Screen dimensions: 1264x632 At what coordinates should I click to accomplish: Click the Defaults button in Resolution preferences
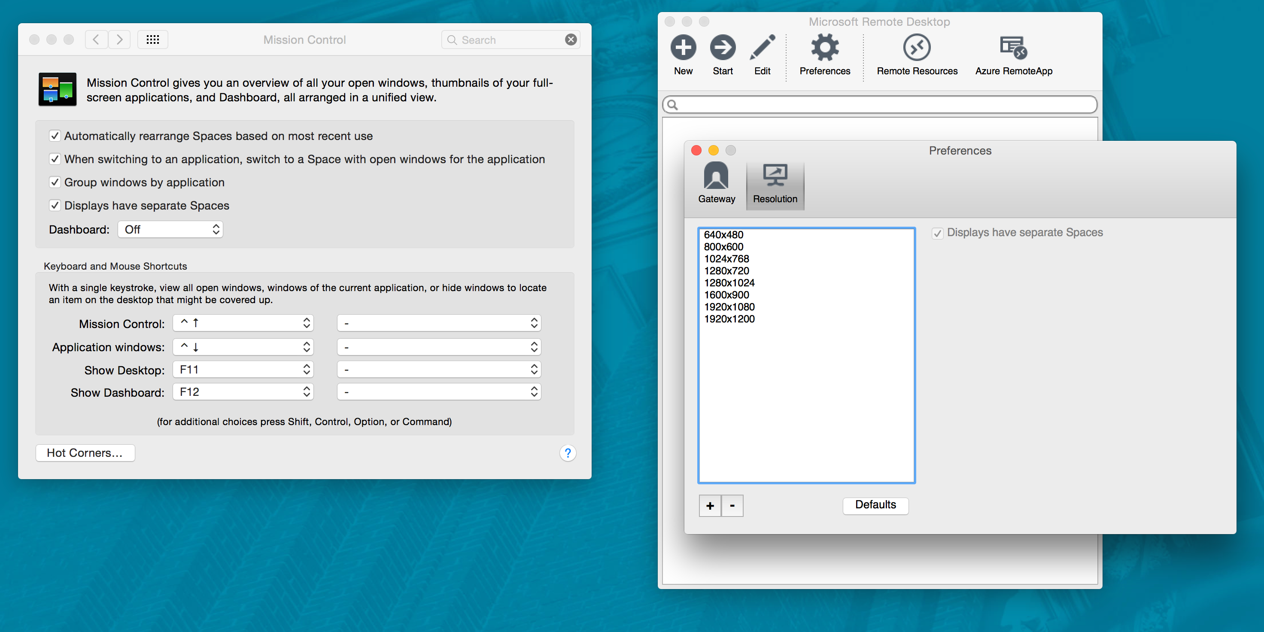tap(875, 505)
